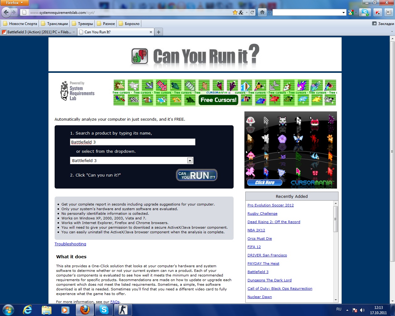Open Call of Duty: Black Ops Rezurrection link

(x=280, y=289)
